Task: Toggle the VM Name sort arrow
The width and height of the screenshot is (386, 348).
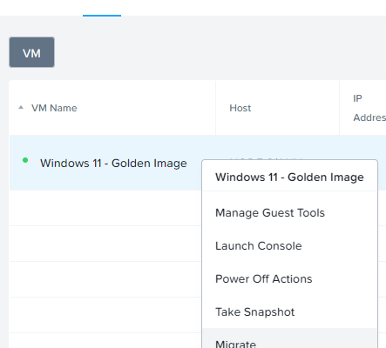Action: [x=21, y=108]
